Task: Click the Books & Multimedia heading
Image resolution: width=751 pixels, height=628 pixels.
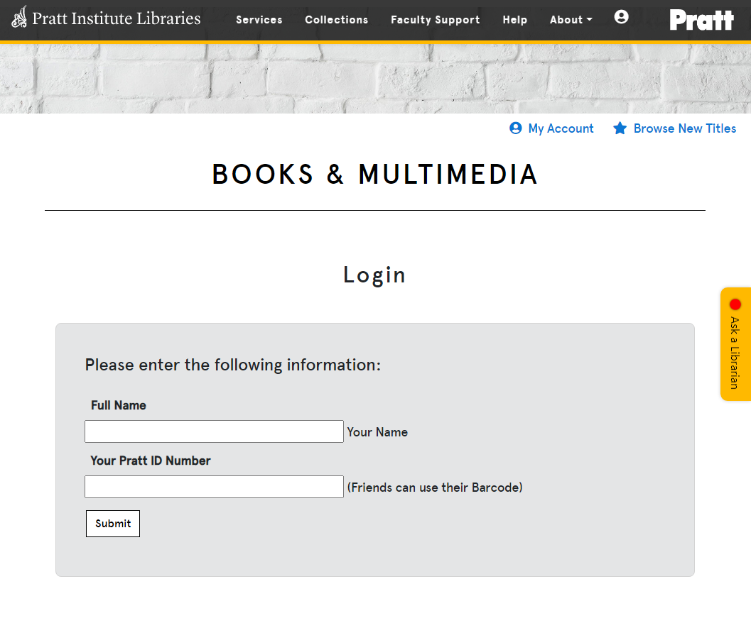Action: 375,174
